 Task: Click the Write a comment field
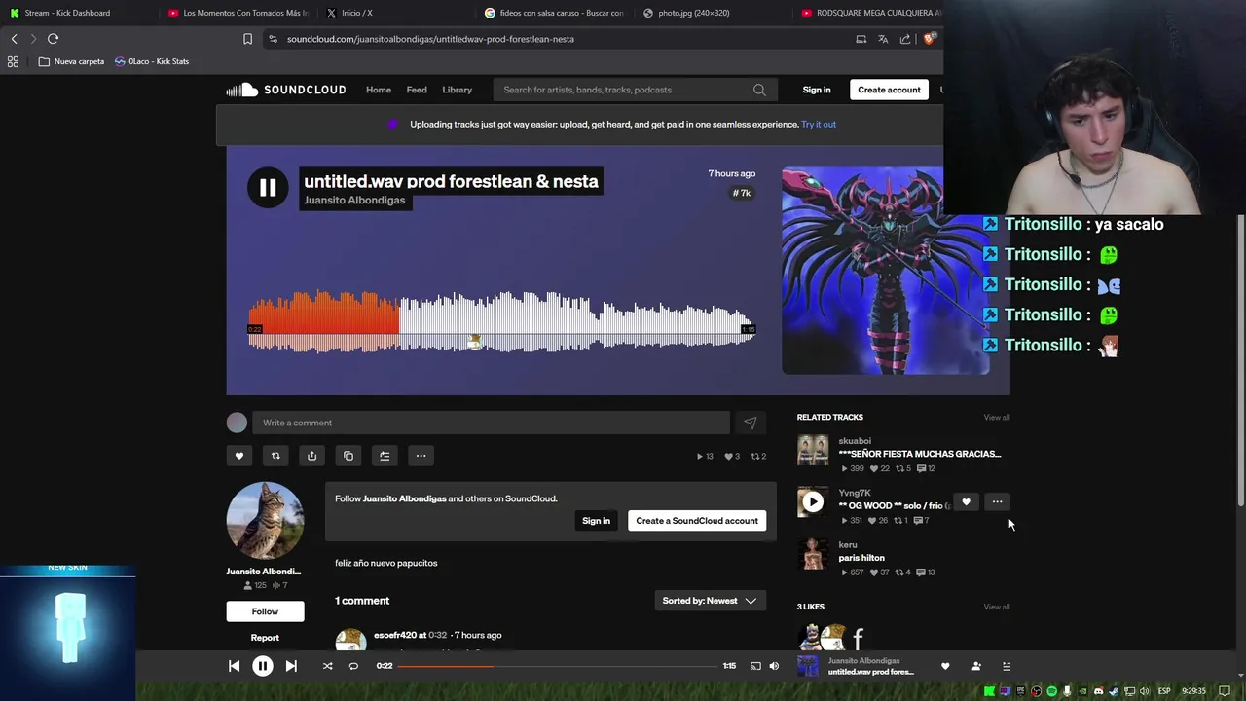coord(491,423)
